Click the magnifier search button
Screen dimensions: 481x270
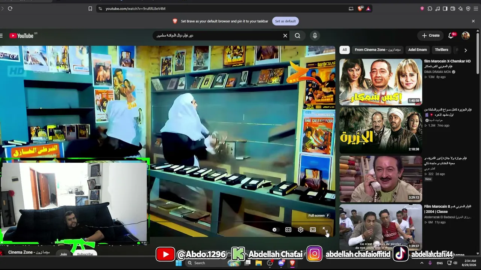click(297, 36)
